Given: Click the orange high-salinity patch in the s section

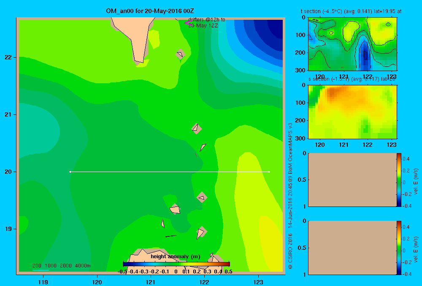Looking at the screenshot, I should (335, 93).
